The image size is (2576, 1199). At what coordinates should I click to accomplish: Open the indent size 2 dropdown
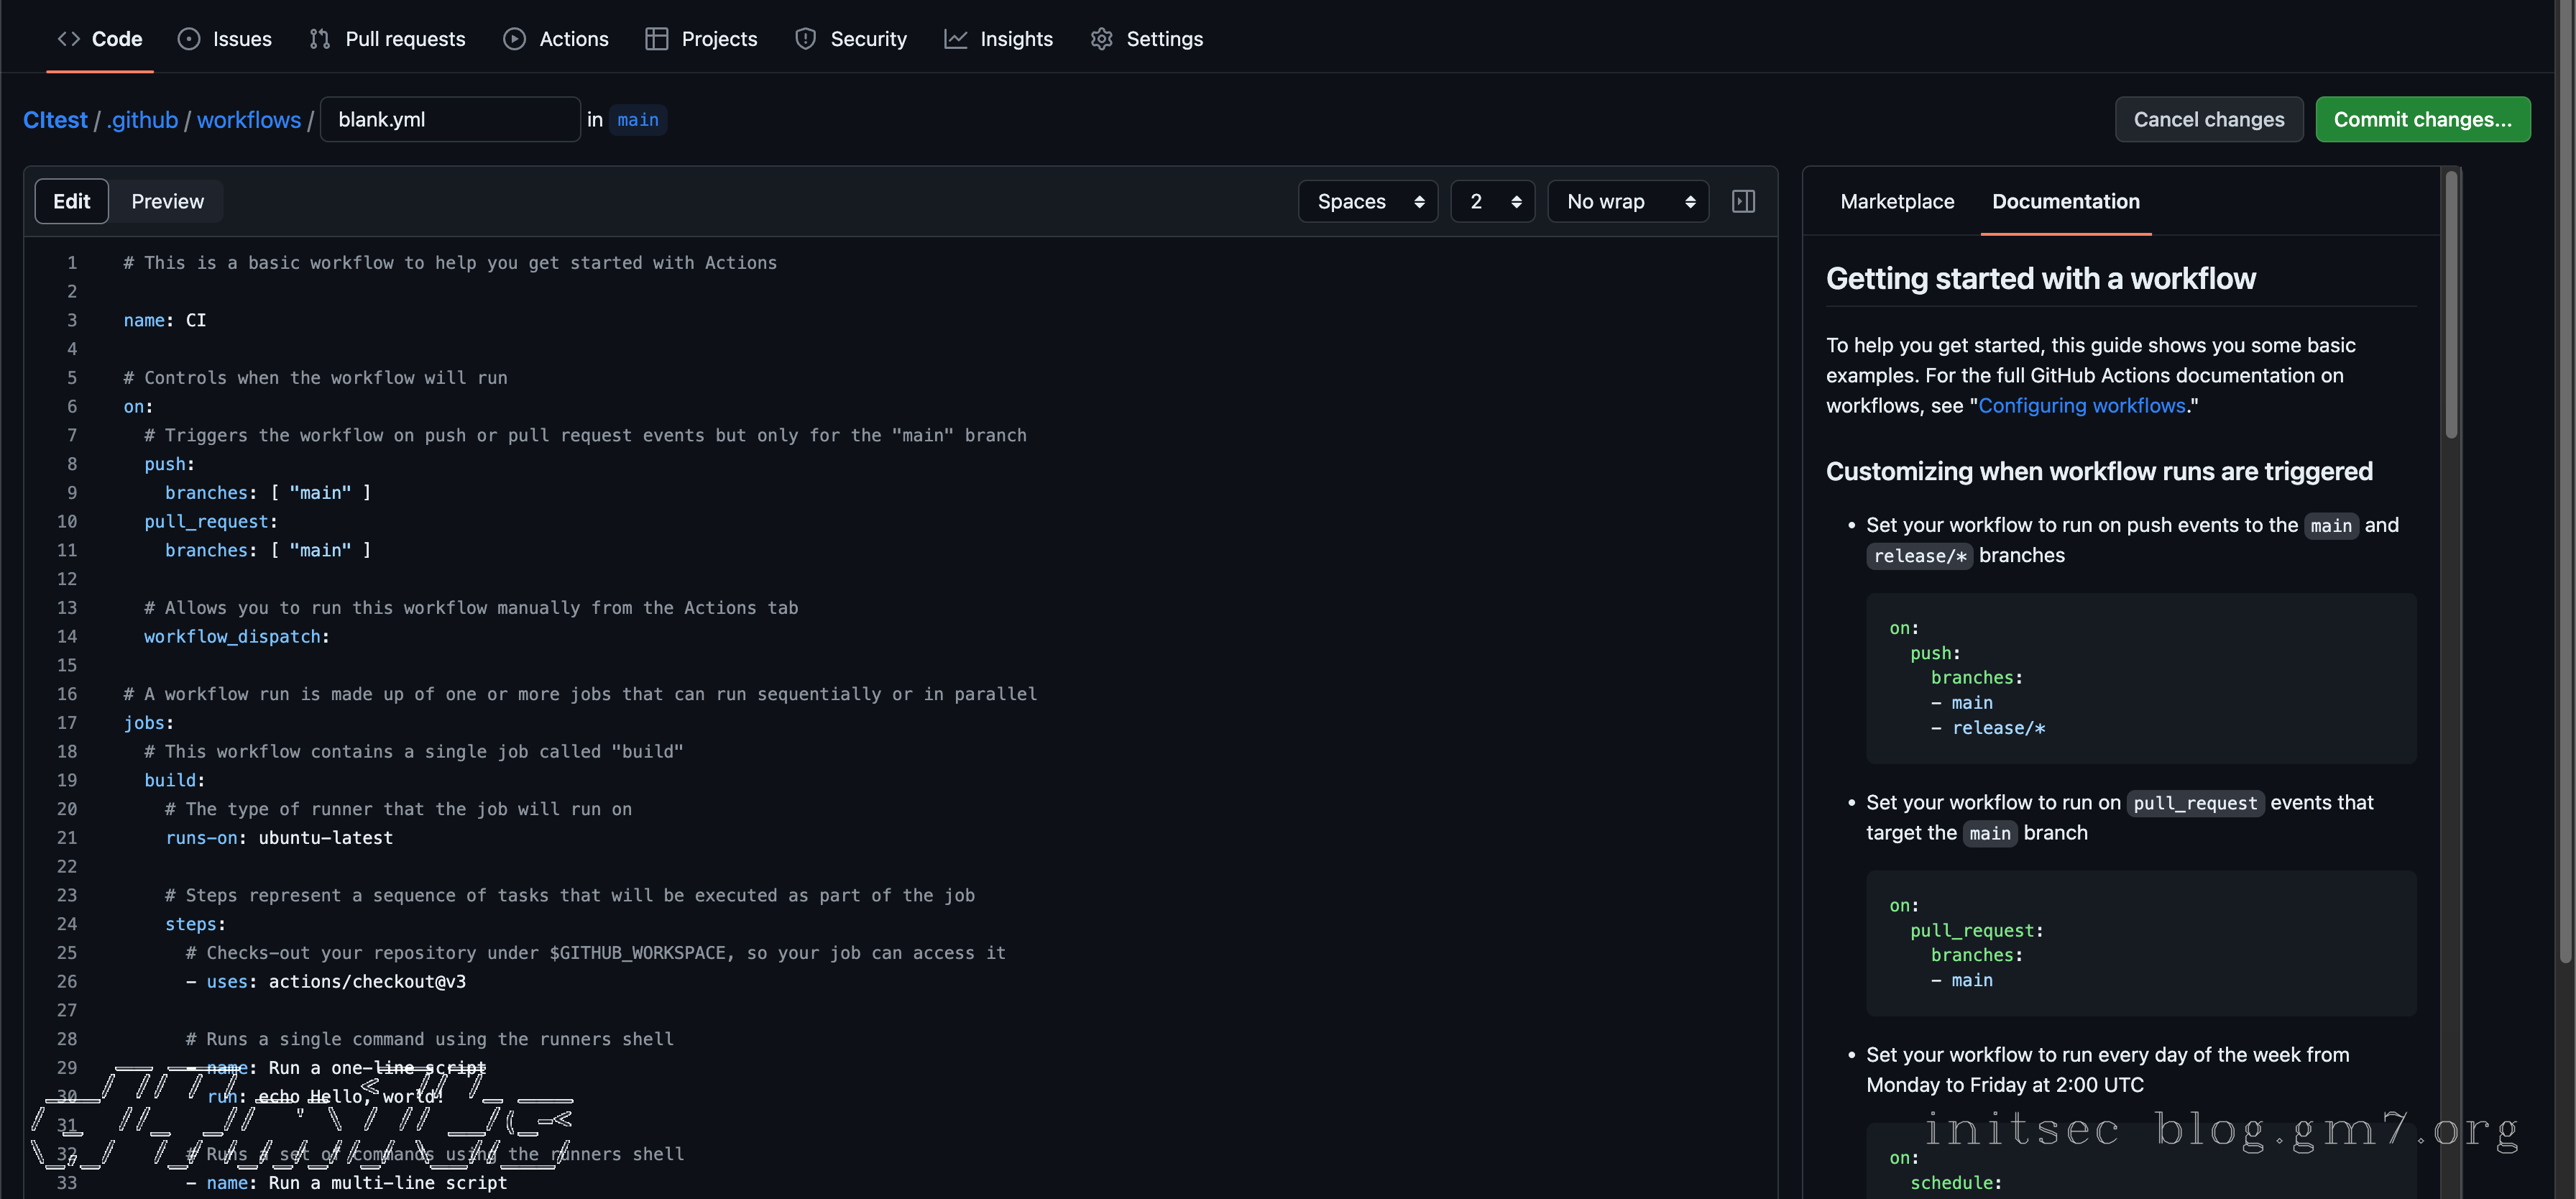[x=1492, y=201]
